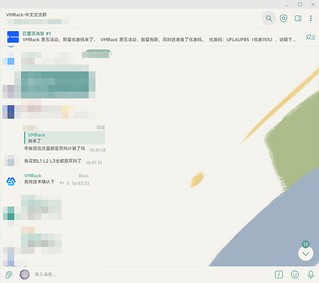Click the Boss tag on VMRack message
The image size is (319, 283).
tap(84, 175)
